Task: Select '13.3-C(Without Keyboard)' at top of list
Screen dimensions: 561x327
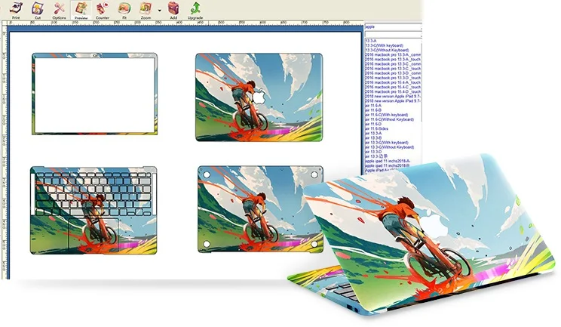Action: [387, 50]
